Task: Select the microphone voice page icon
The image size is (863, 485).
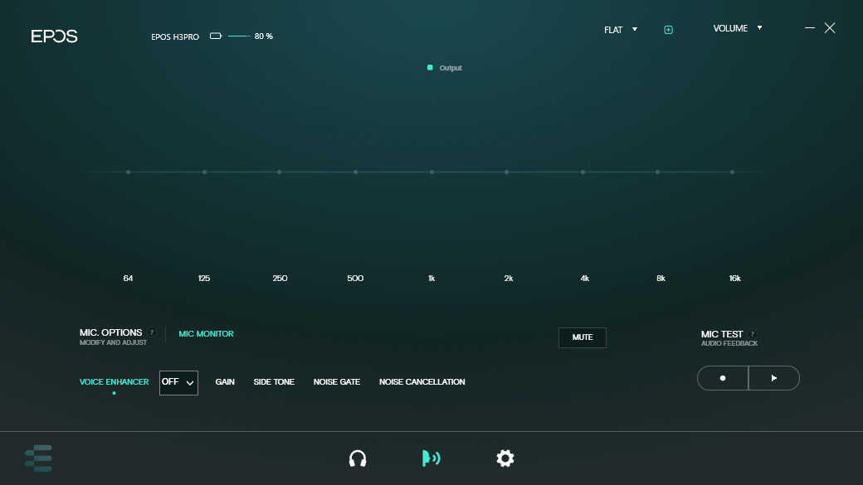Action: 431,458
